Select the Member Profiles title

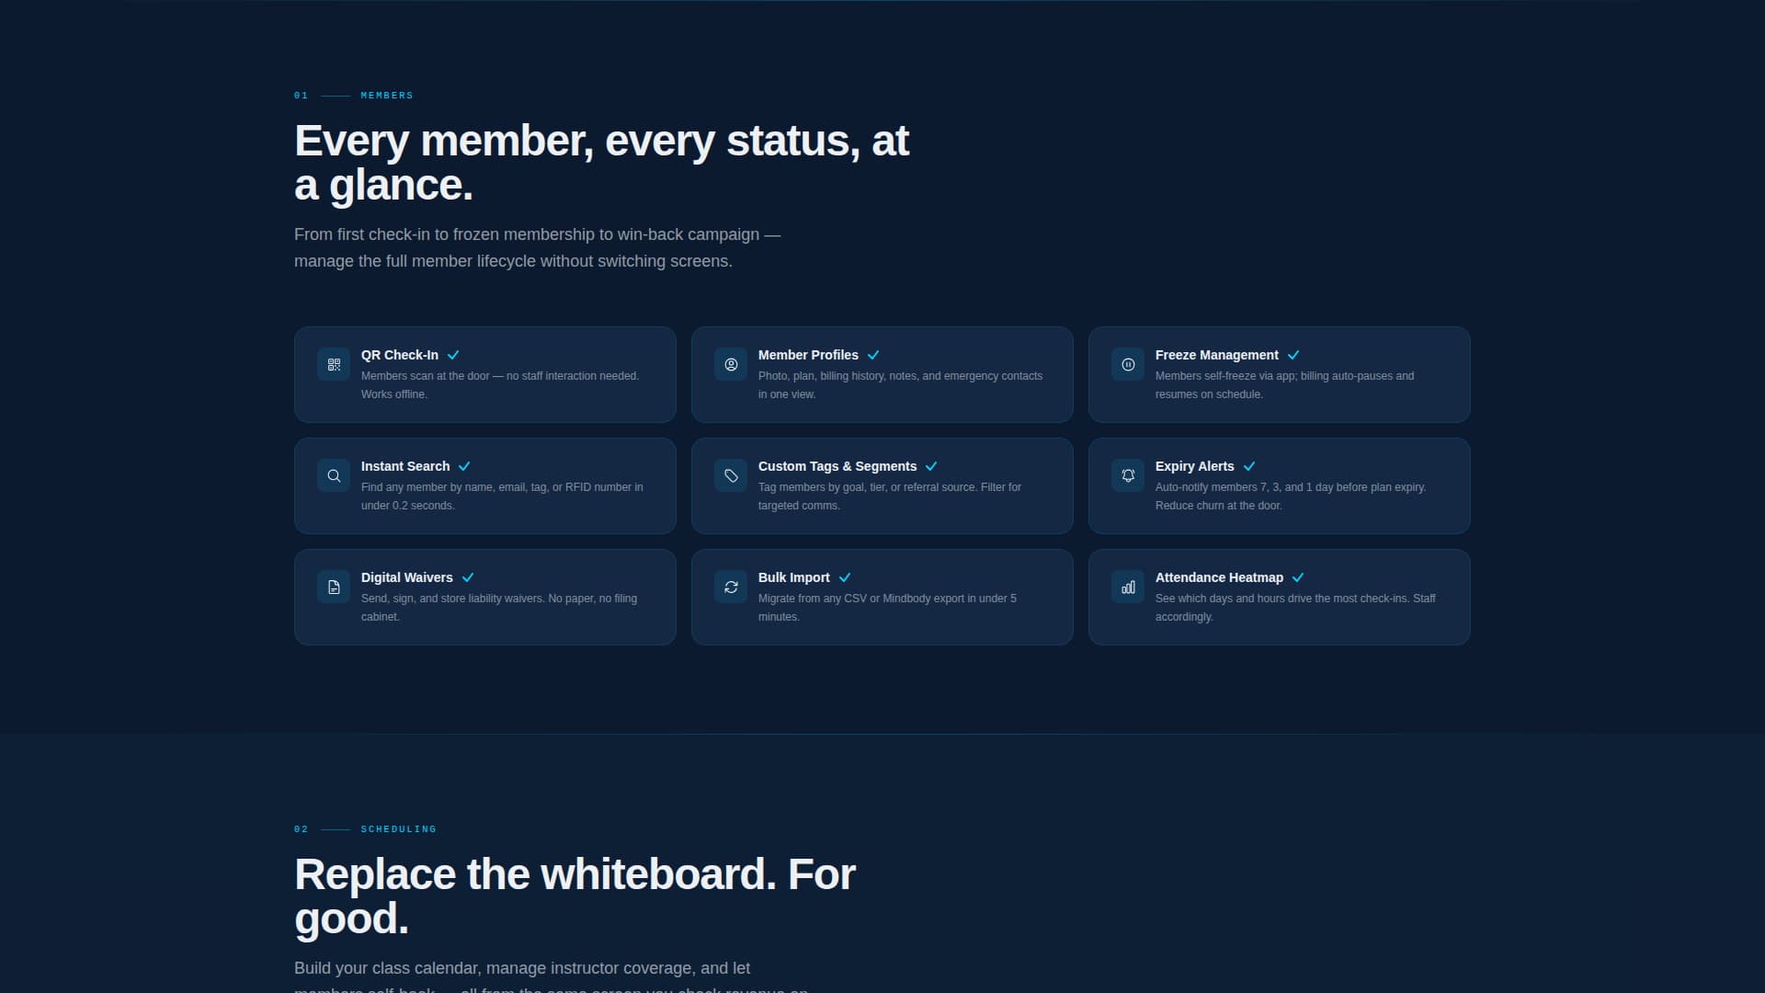coord(808,355)
